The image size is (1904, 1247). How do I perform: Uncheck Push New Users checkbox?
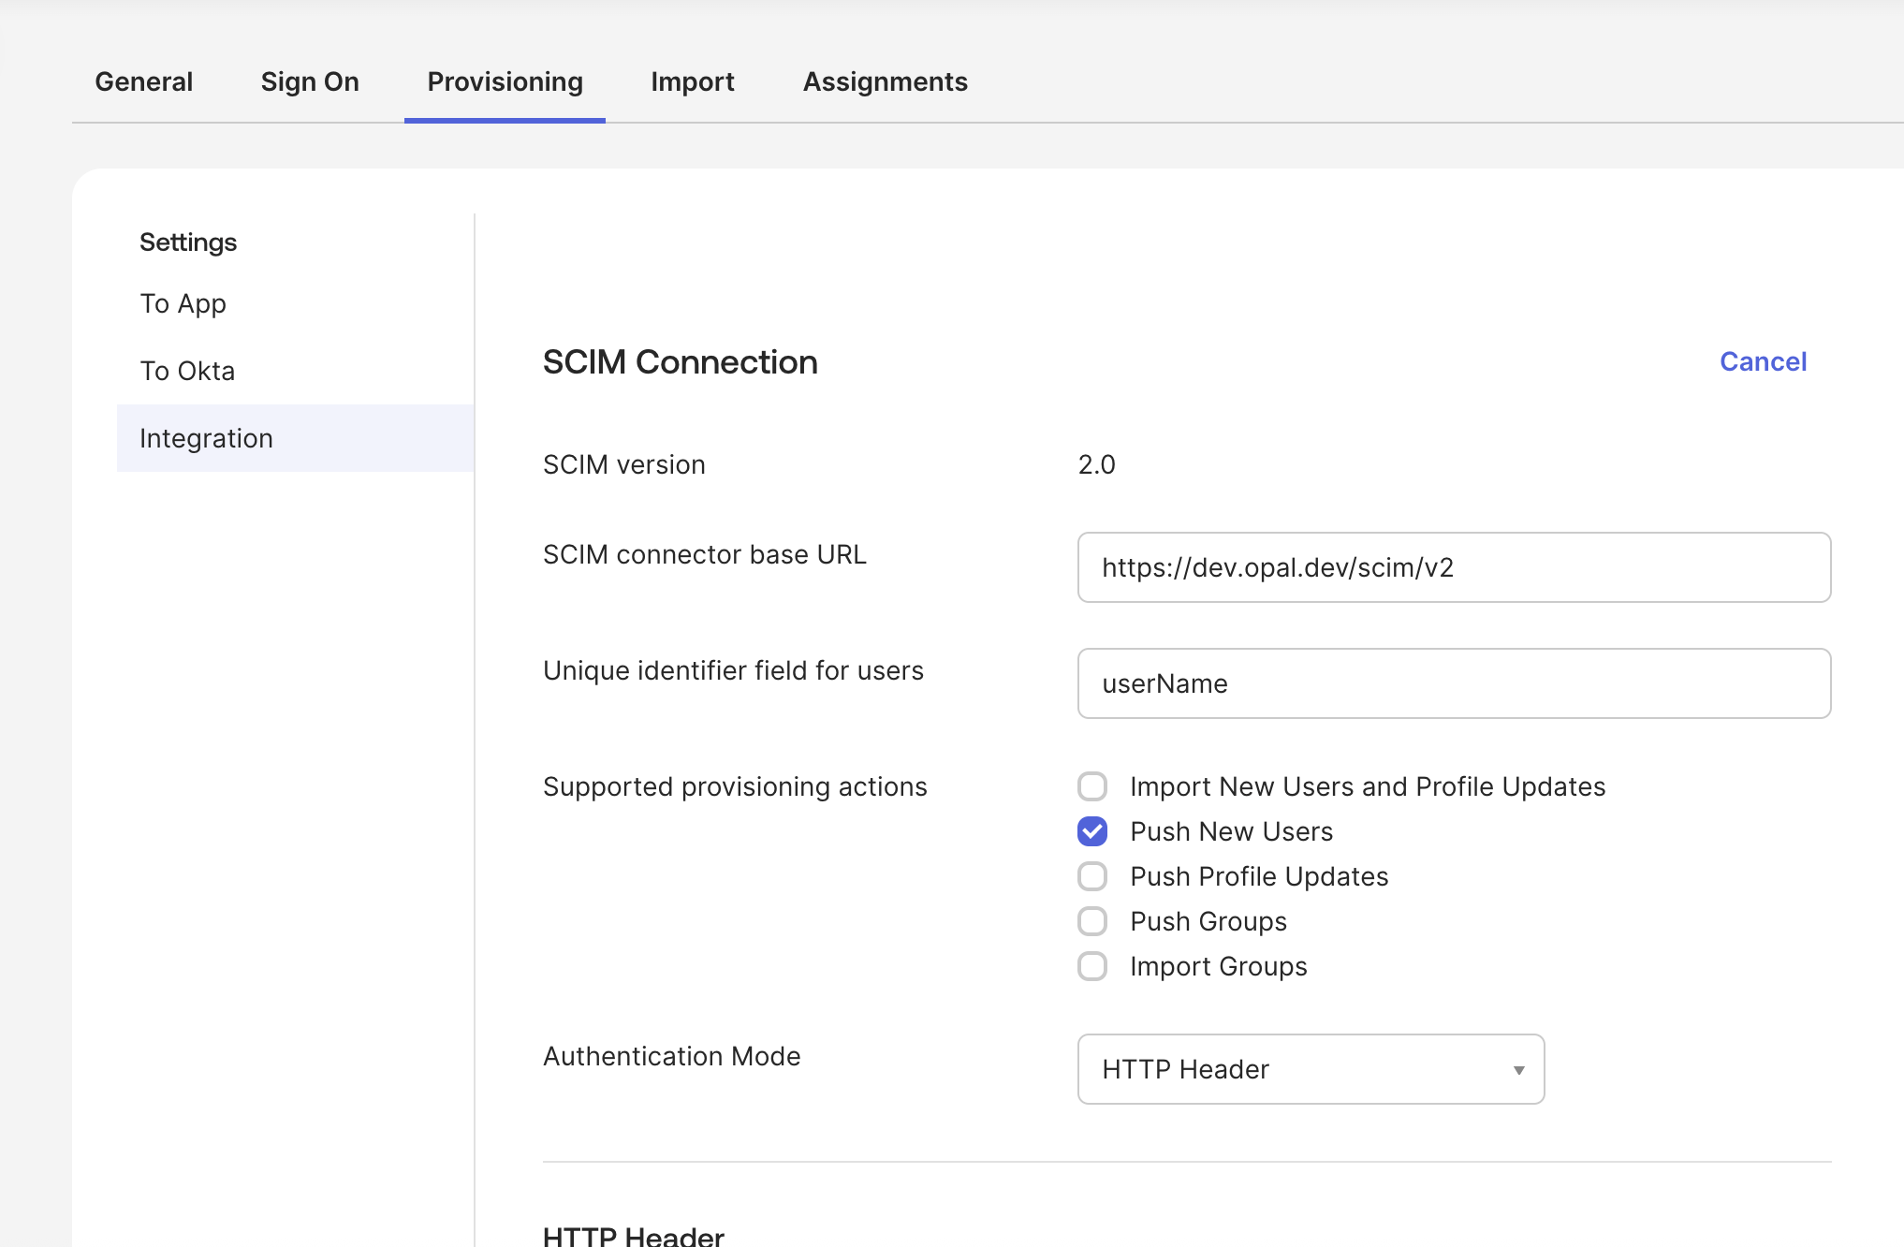point(1092,831)
